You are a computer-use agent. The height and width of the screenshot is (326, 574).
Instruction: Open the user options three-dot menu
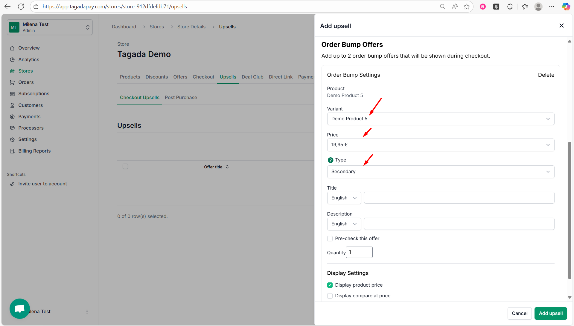(x=87, y=312)
